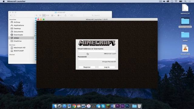
Task: Open the OneDrive cloud menu bar icon
Action: tap(164, 1)
